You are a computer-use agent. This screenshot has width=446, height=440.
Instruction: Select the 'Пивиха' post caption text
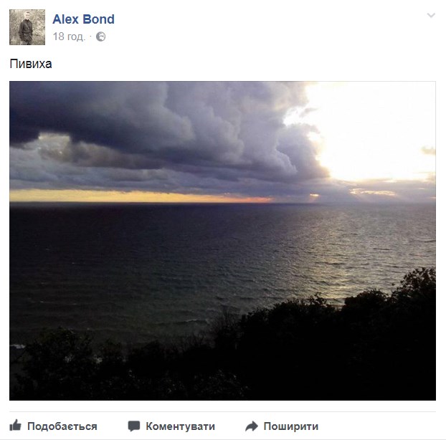(x=31, y=64)
